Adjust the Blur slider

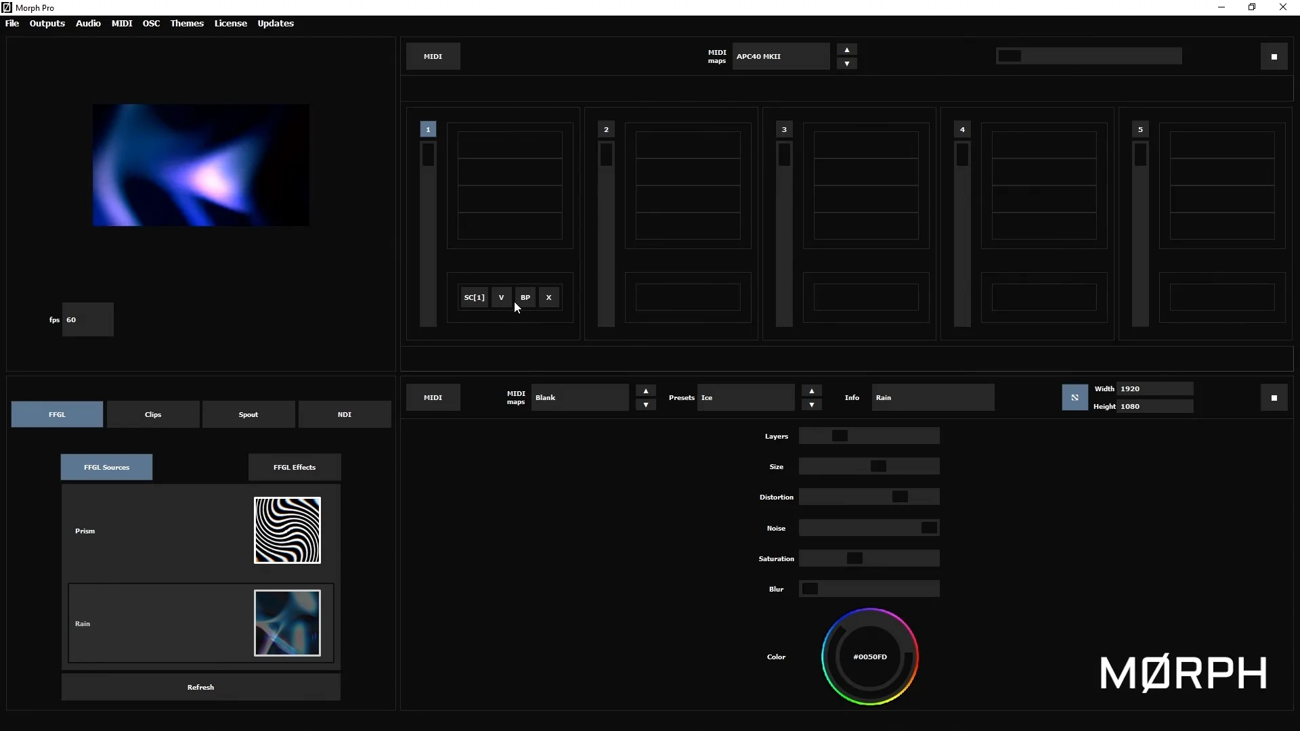[869, 589]
